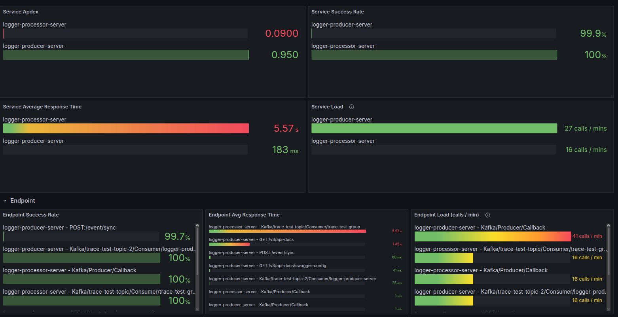Click the 41 calls / min value
The height and width of the screenshot is (317, 618).
click(587, 236)
